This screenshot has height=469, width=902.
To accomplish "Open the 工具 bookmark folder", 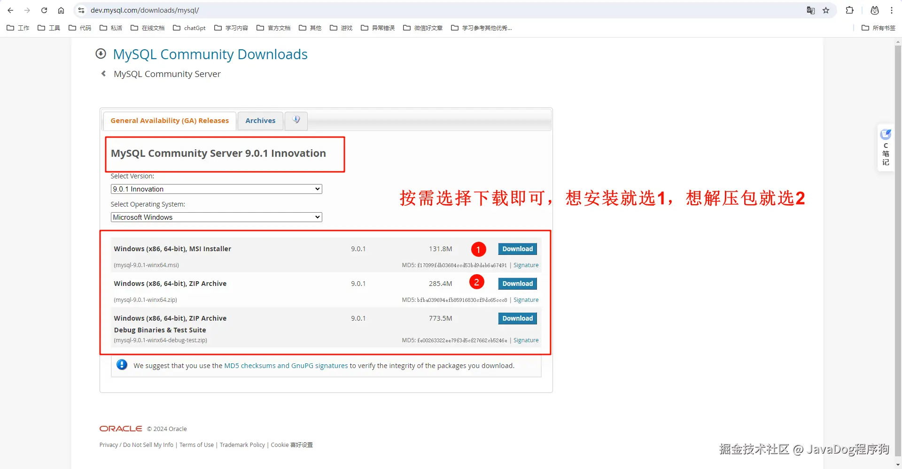I will pos(49,28).
